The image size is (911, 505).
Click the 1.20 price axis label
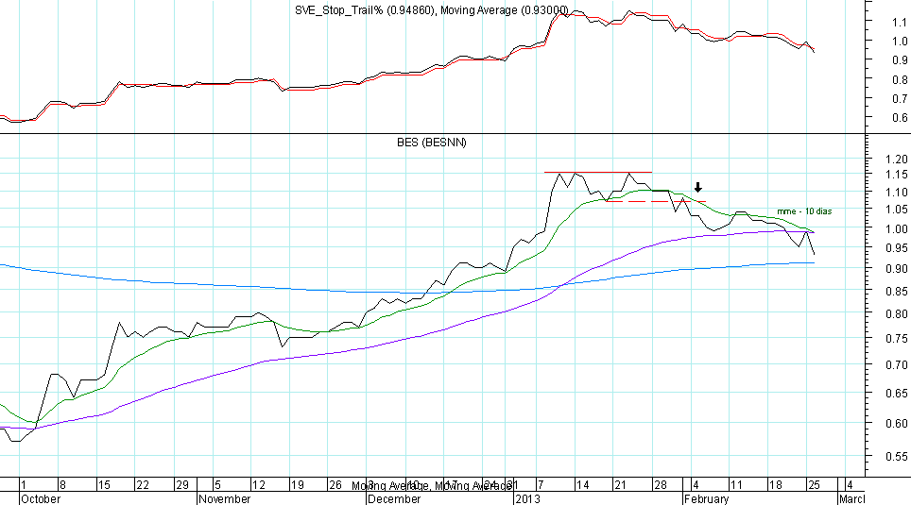click(897, 159)
